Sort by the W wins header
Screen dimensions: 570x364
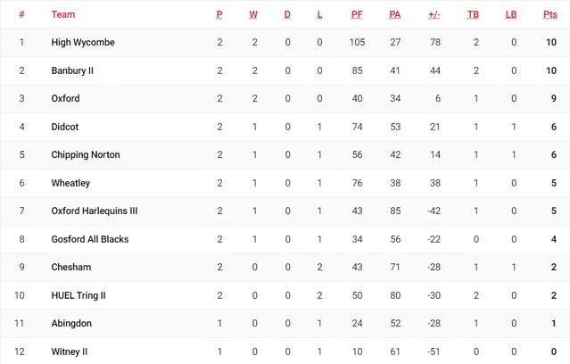click(253, 15)
